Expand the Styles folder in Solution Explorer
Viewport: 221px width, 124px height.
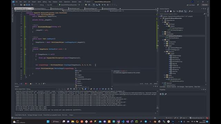[164, 75]
